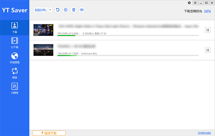Pause the 5.8GB video download
Image resolution: width=215 pixels, height=136 pixels.
[208, 30]
